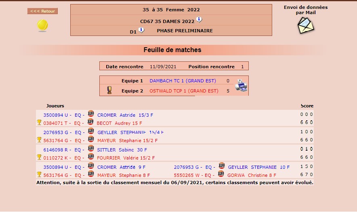Click the trophy icon beside Equipe 2
Screen dimensions: 357x212
pyautogui.click(x=109, y=90)
